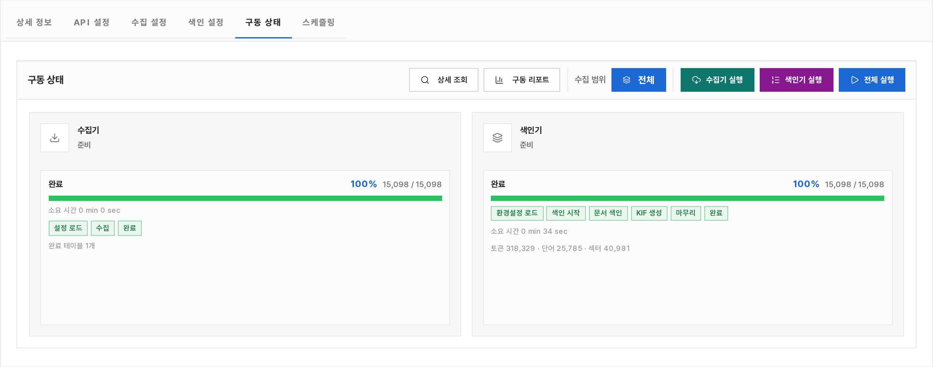The width and height of the screenshot is (933, 367).
Task: Select the 색인 설정 tab
Action: point(206,22)
